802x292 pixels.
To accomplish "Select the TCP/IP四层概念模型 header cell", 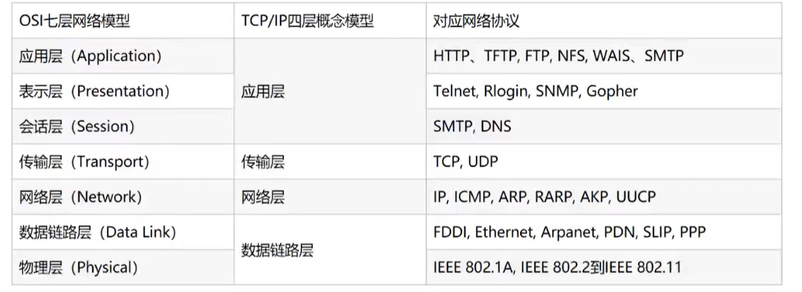I will tap(330, 21).
